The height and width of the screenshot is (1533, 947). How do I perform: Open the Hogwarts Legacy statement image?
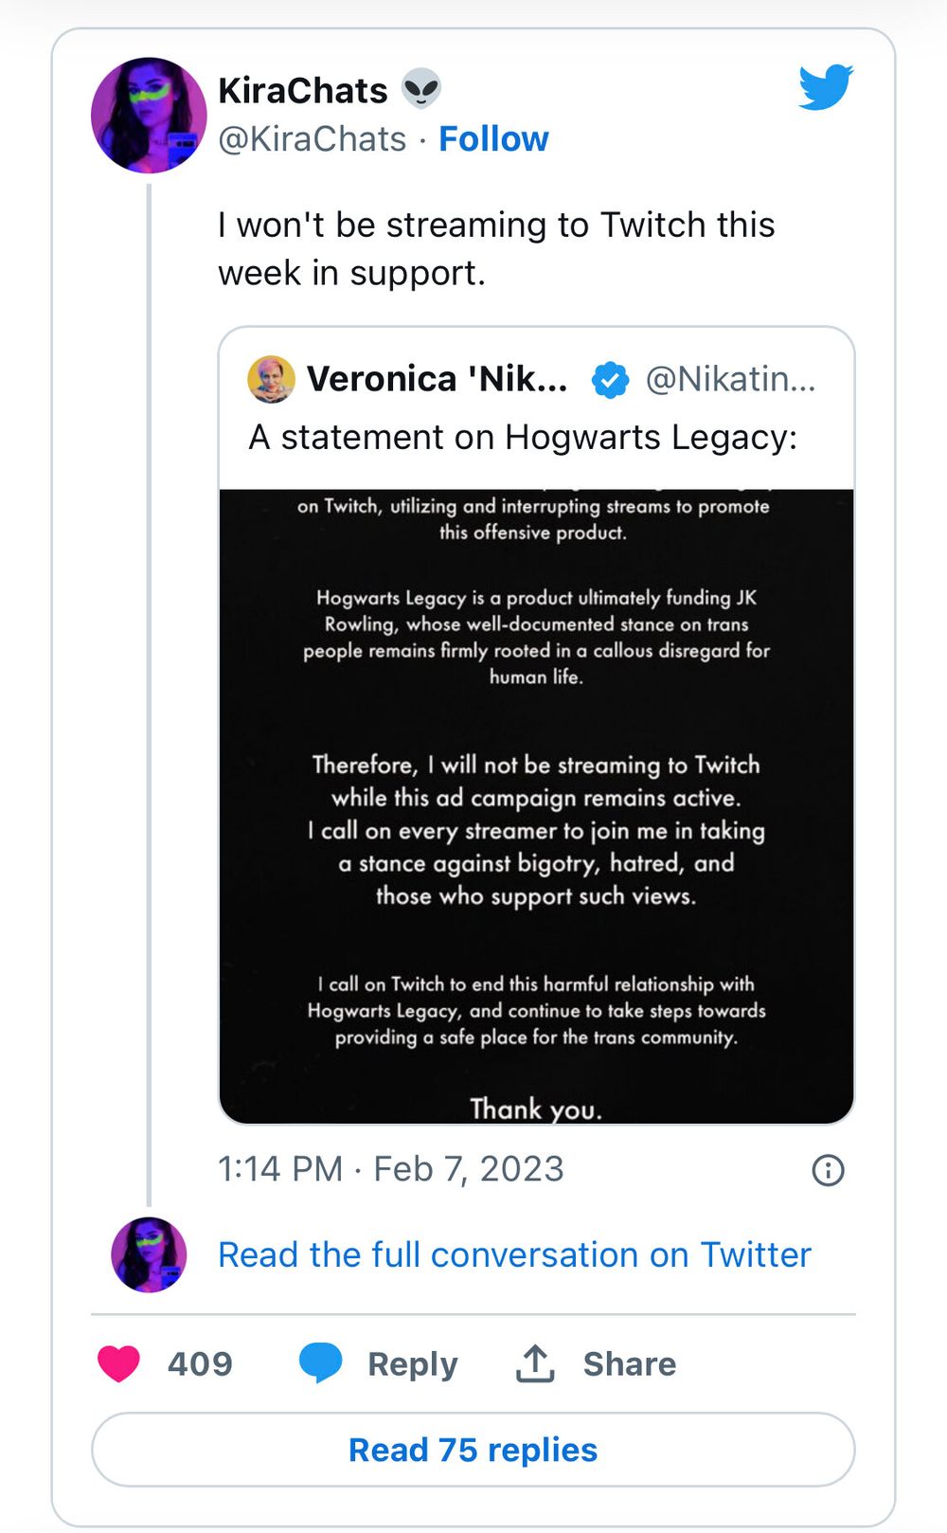pyautogui.click(x=536, y=805)
